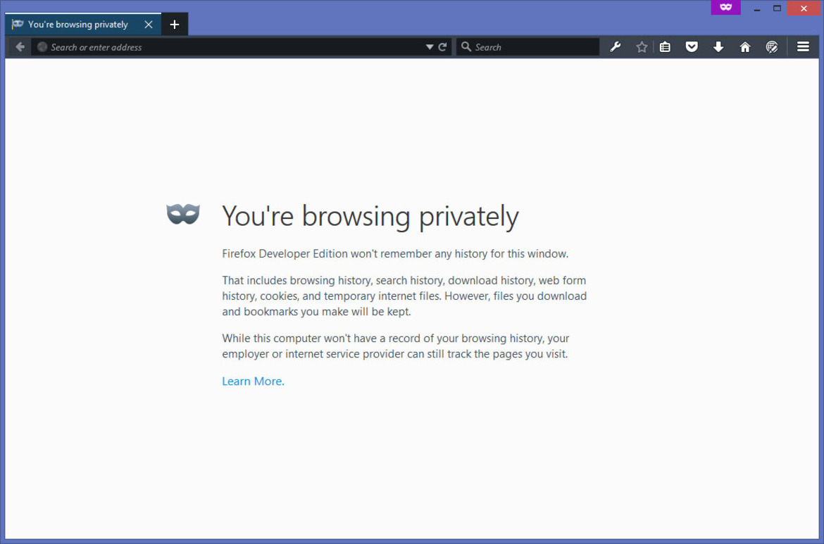
Task: Open the address bar history dropdown
Action: click(x=430, y=46)
